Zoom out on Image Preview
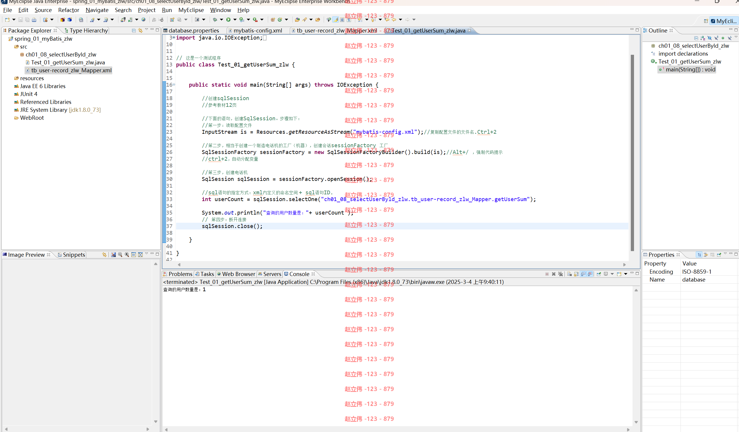739x432 pixels. coord(120,255)
